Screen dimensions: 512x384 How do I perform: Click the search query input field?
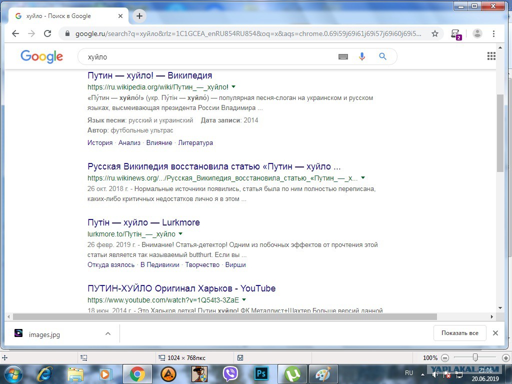pos(209,57)
